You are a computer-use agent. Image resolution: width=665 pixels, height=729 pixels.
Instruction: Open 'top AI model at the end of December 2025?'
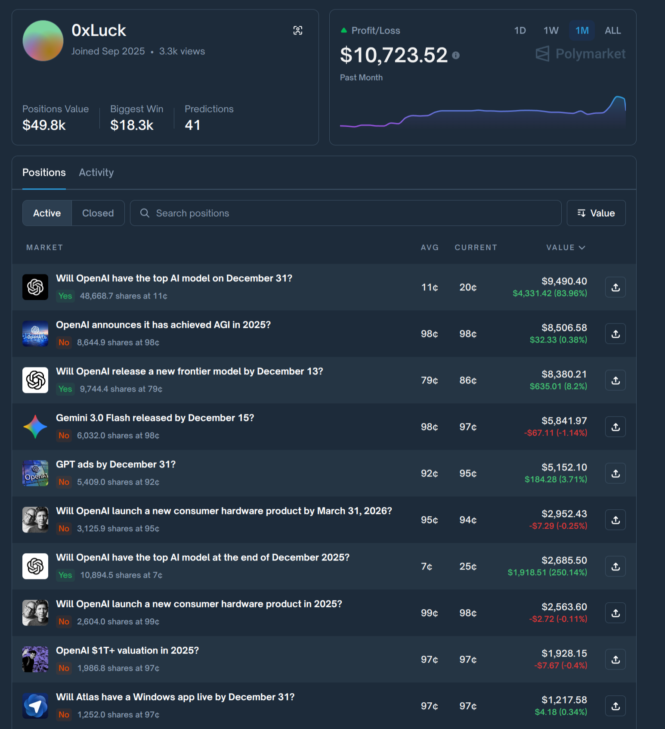203,558
